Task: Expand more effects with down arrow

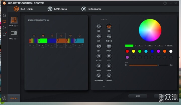Action: [x=104, y=87]
